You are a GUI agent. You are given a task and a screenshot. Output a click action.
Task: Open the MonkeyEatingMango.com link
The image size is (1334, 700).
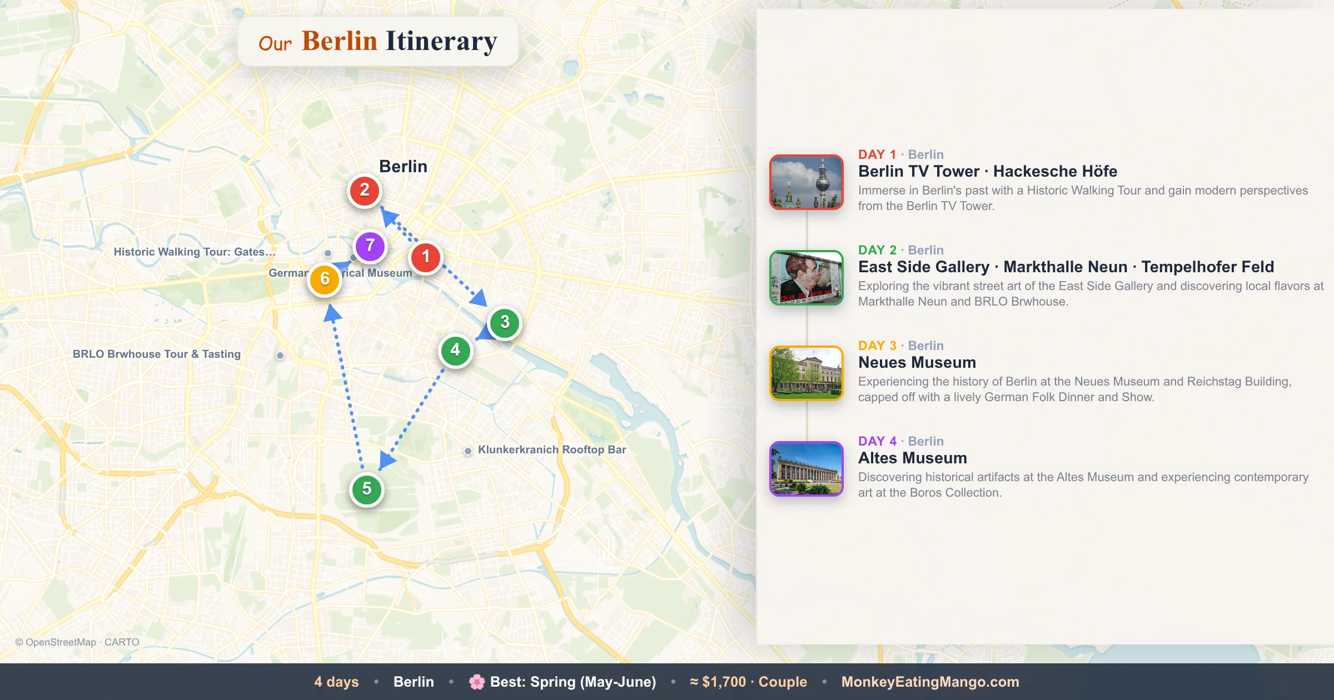coord(930,682)
